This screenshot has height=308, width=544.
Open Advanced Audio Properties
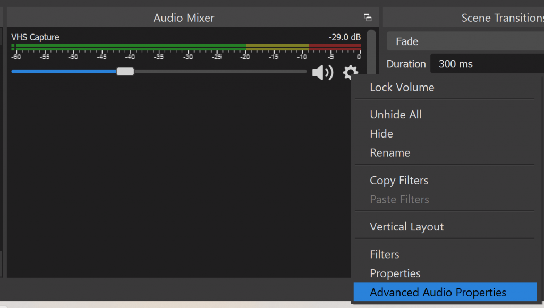pyautogui.click(x=438, y=293)
